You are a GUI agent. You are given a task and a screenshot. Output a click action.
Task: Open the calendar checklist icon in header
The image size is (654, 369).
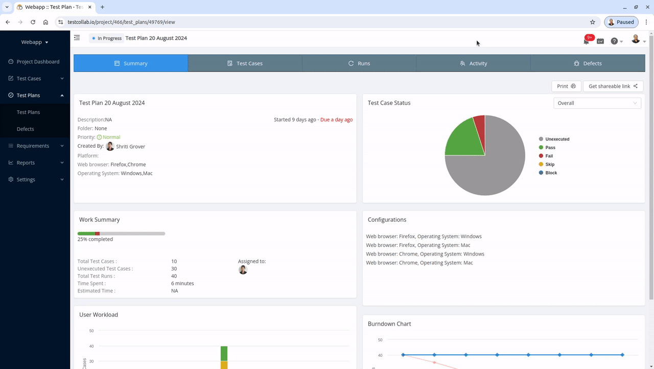[600, 41]
